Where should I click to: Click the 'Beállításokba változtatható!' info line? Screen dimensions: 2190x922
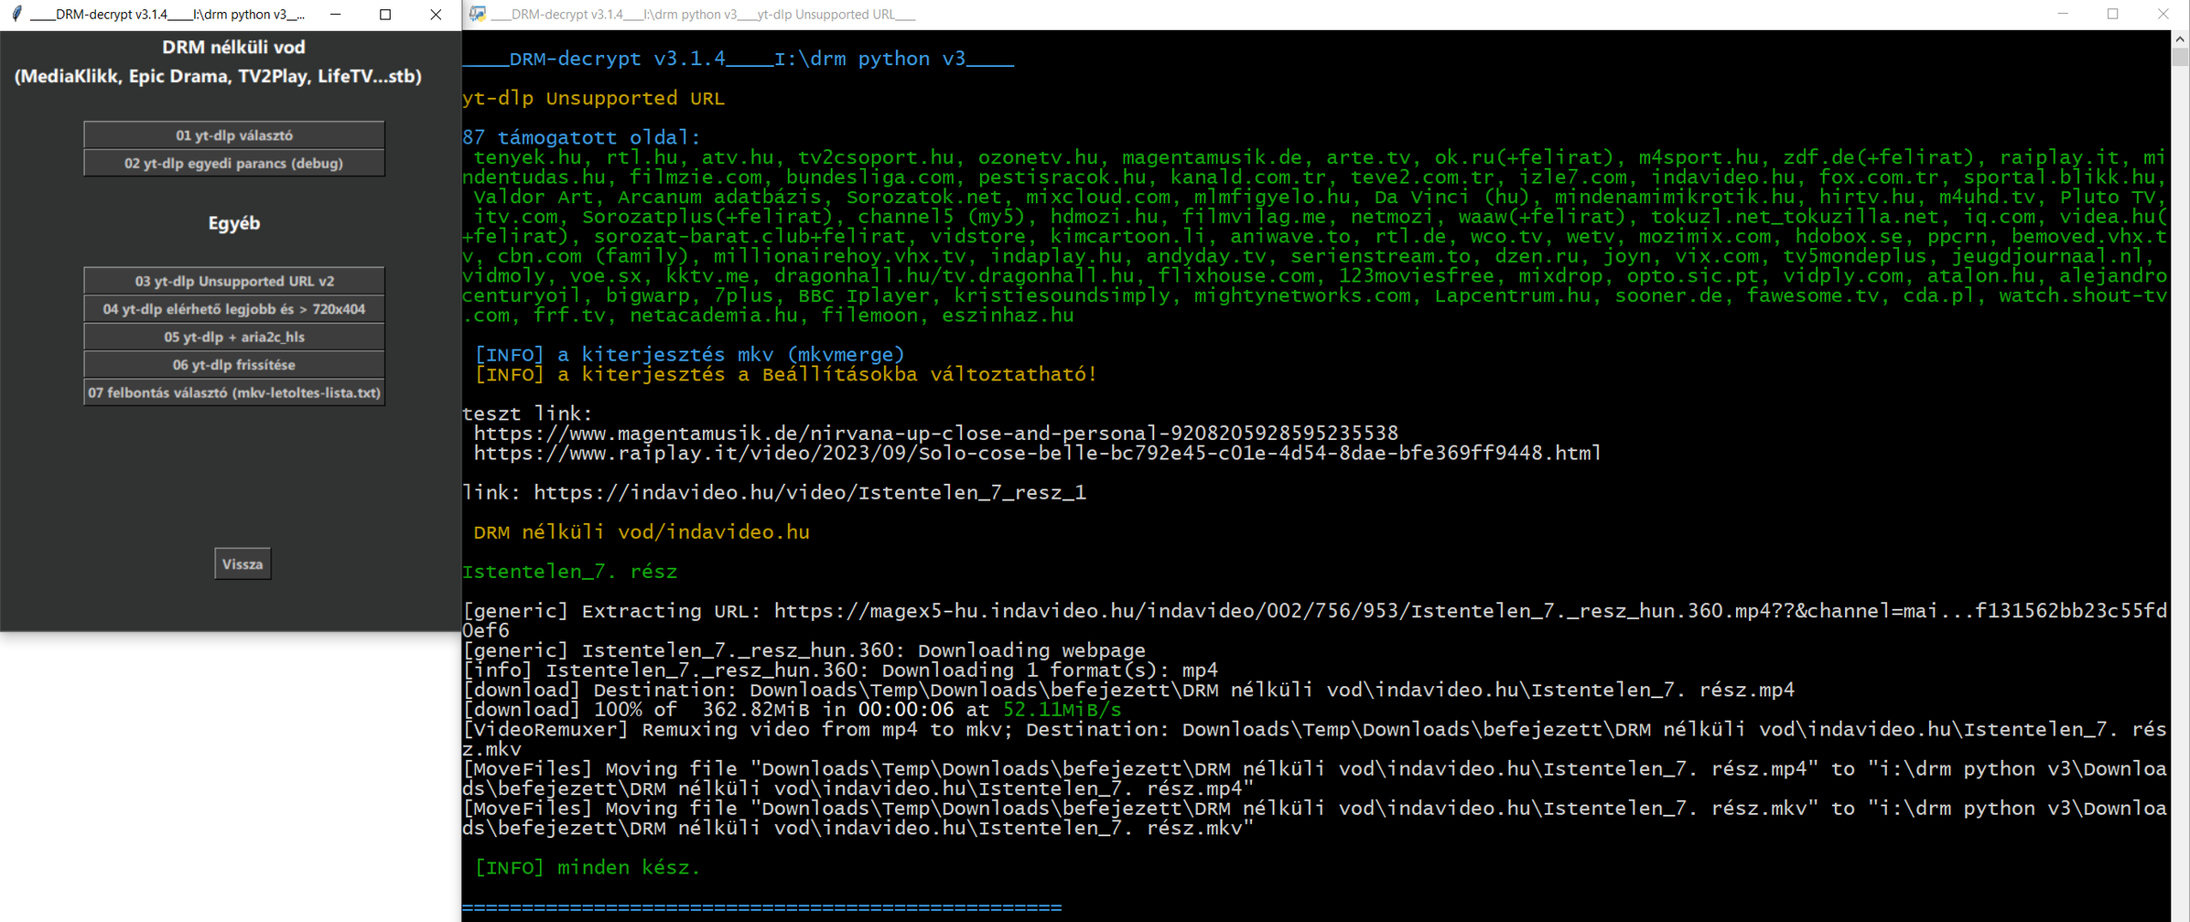(x=785, y=375)
